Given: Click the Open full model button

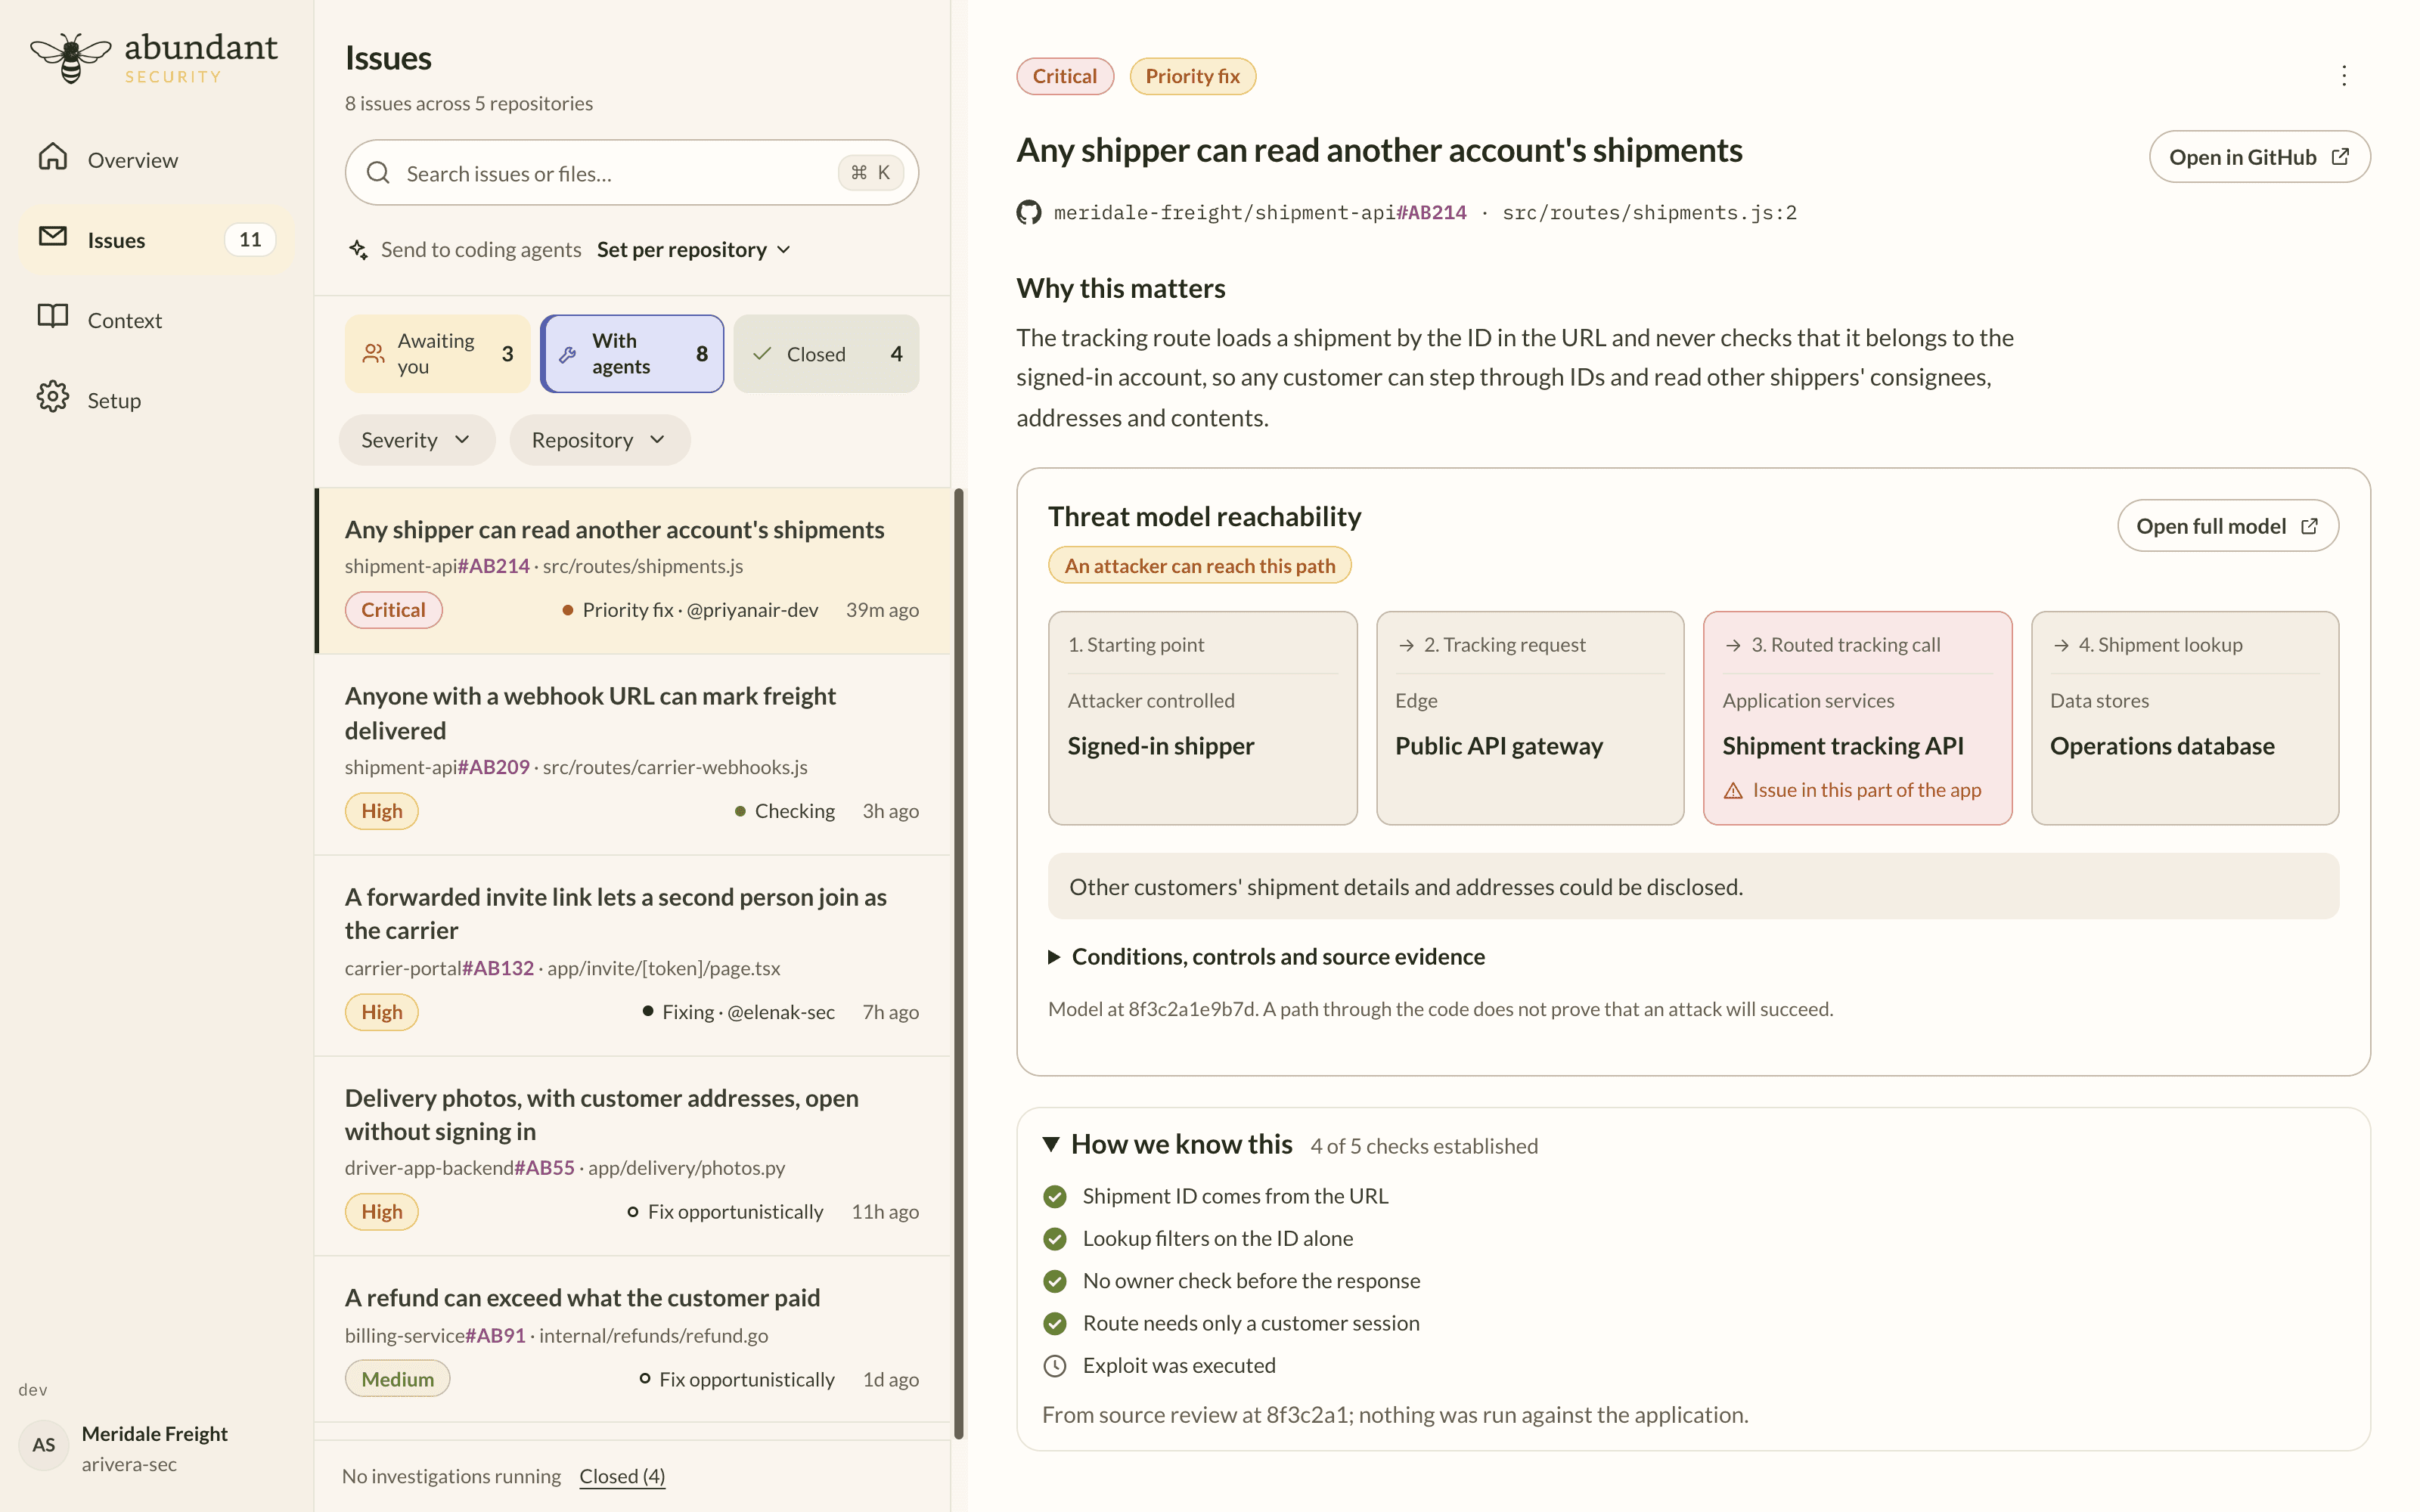Looking at the screenshot, I should click(x=2227, y=526).
